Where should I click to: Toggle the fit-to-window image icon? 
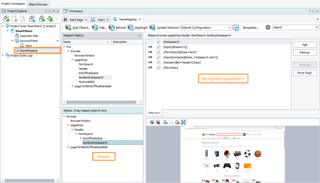(183, 122)
